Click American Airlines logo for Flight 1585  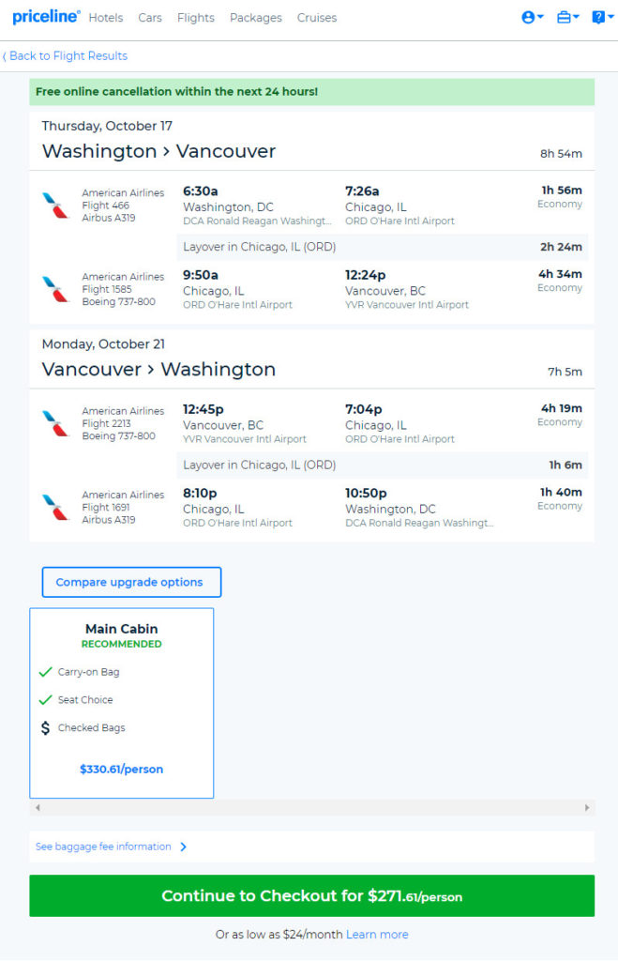(x=55, y=289)
